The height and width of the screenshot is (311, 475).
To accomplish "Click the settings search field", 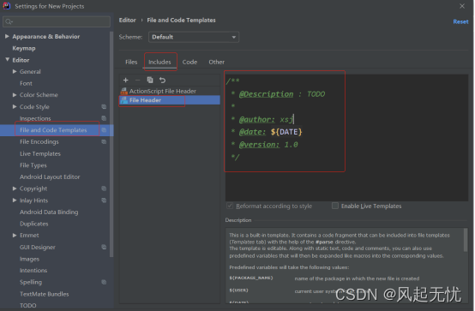I will [57, 21].
